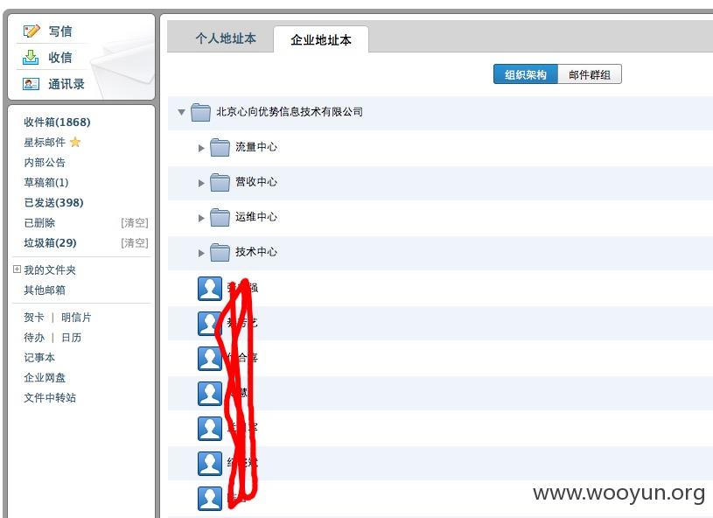
Task: Select the 运维中心 department name
Action: (256, 217)
